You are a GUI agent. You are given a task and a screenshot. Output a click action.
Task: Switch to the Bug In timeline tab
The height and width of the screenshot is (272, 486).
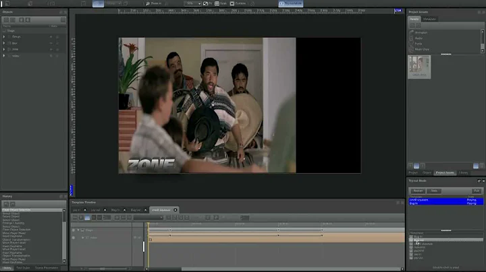(115, 210)
